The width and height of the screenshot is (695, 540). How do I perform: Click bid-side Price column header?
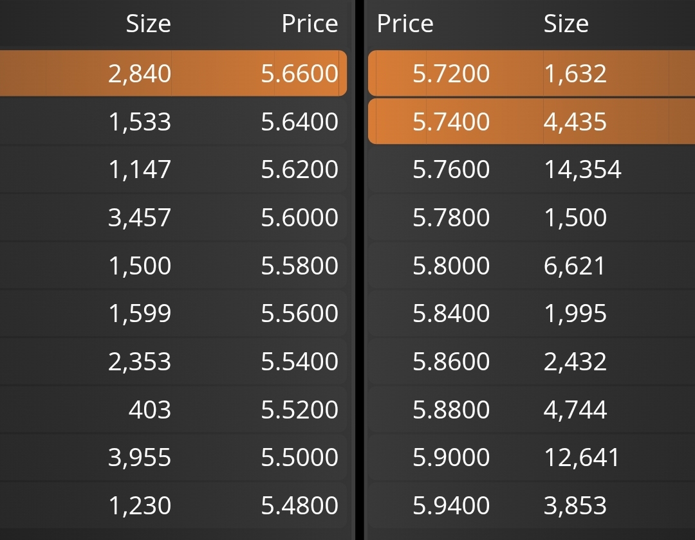click(x=310, y=23)
